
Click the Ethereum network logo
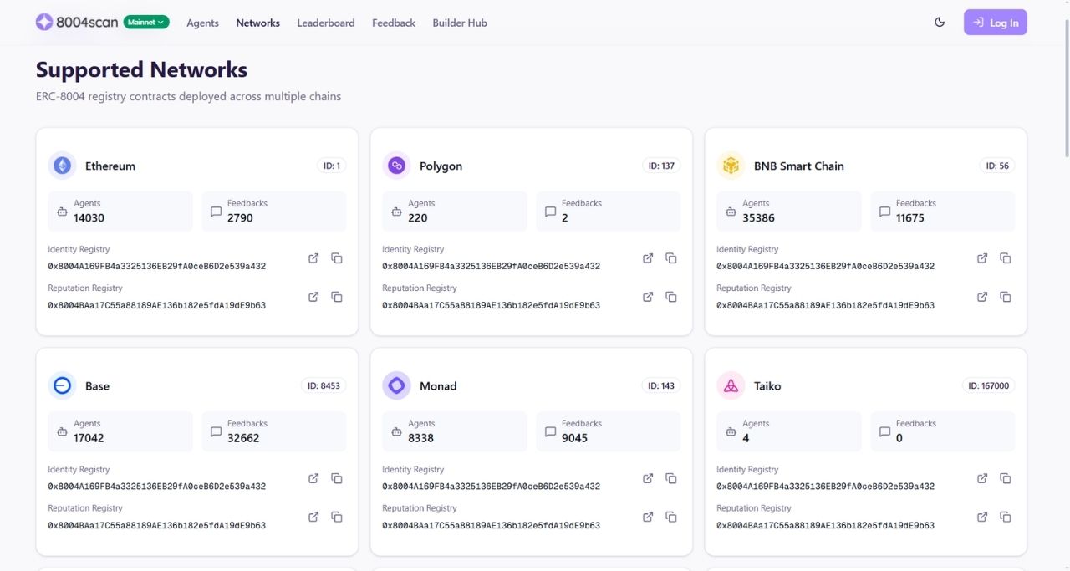pos(62,166)
